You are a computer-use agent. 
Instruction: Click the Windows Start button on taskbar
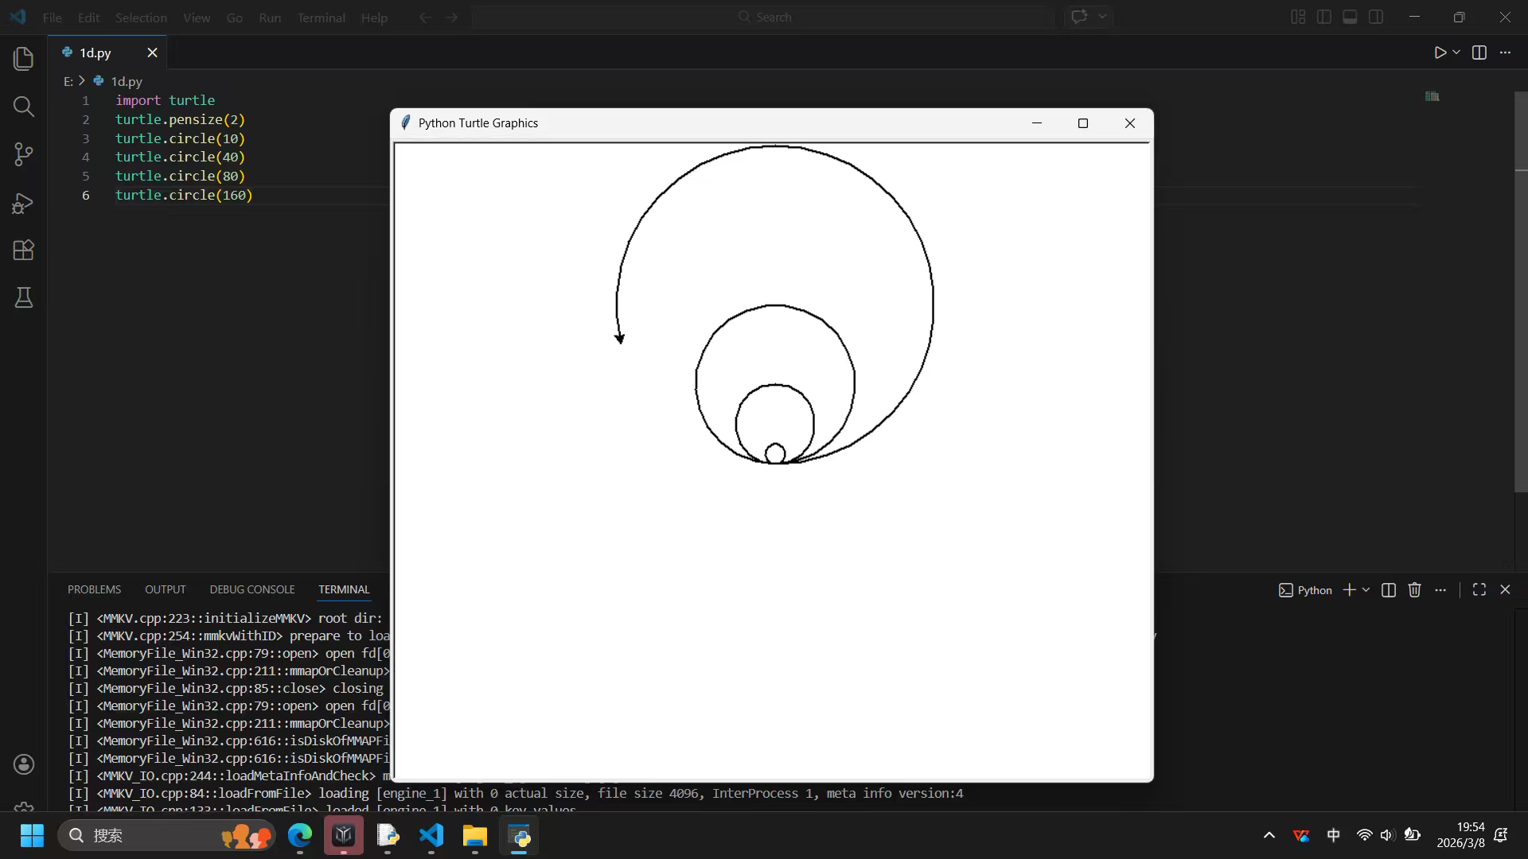(32, 835)
